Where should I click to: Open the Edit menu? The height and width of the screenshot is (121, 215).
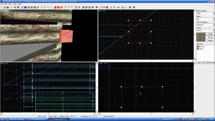[6, 4]
